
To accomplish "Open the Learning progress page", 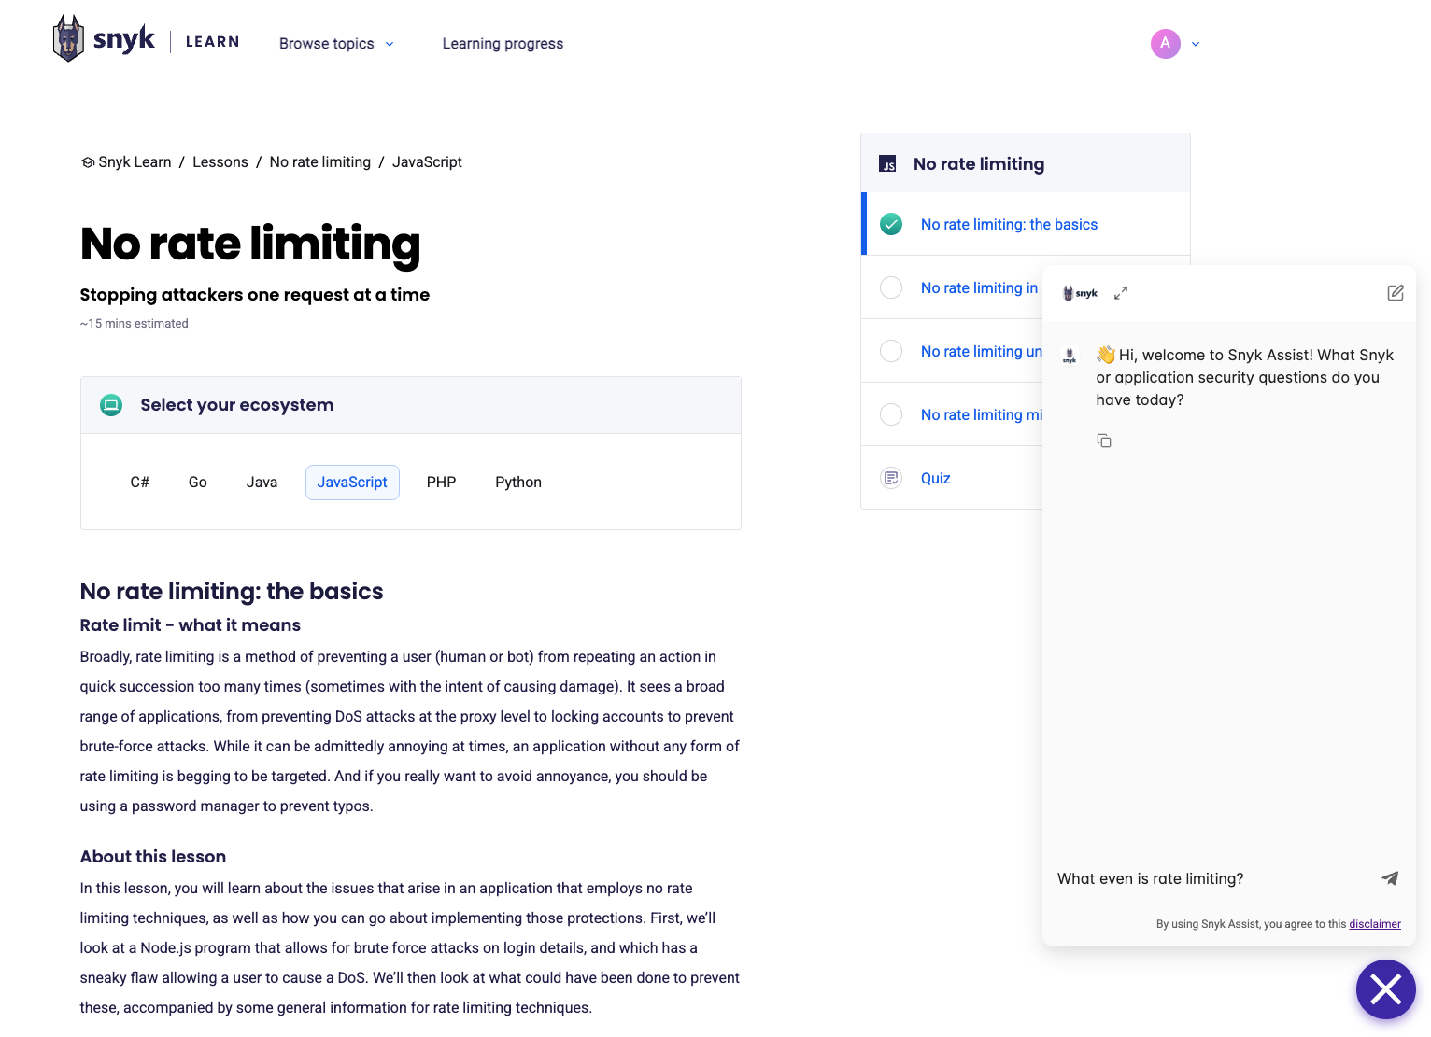I will [503, 44].
